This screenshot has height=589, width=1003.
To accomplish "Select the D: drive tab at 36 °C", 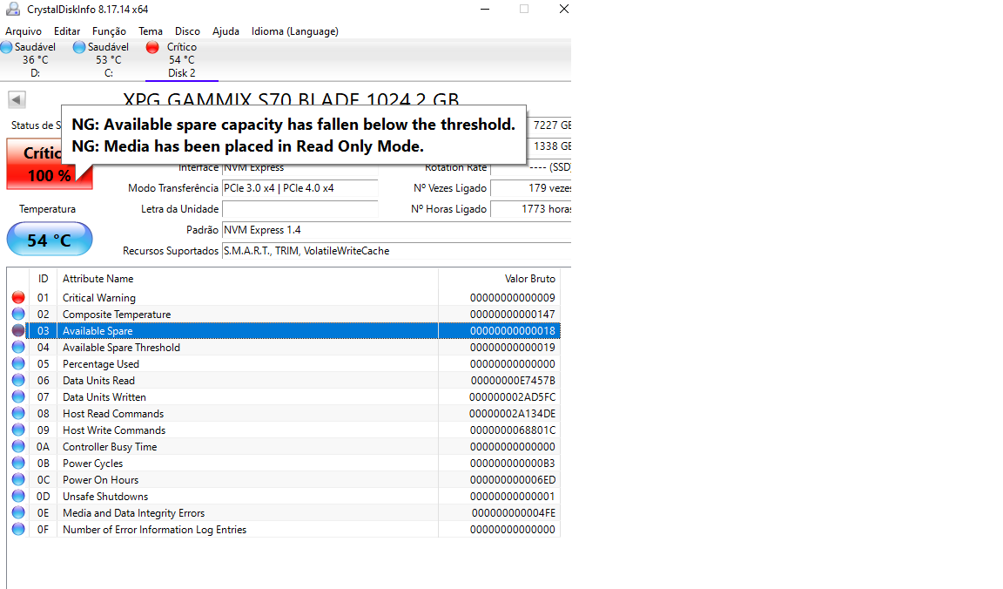I will [x=35, y=59].
